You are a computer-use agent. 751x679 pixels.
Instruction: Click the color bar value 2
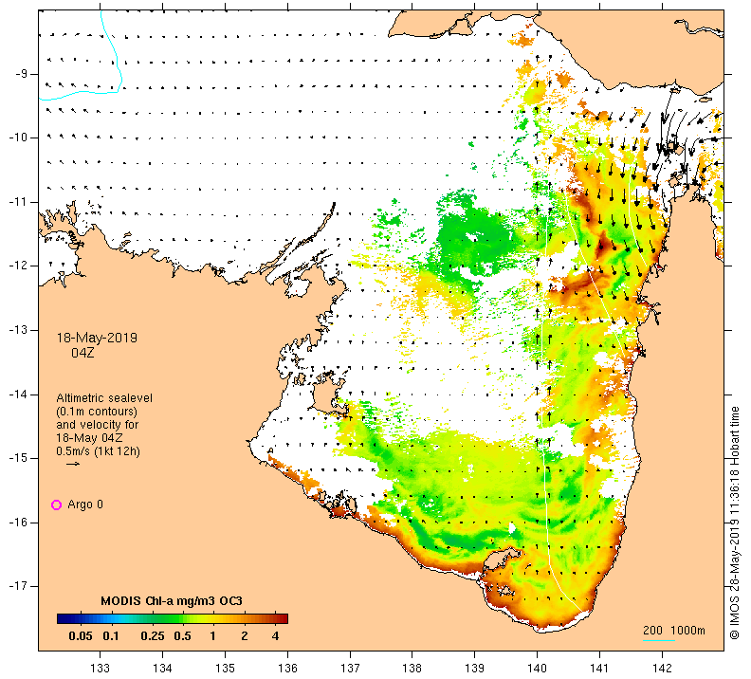point(245,636)
